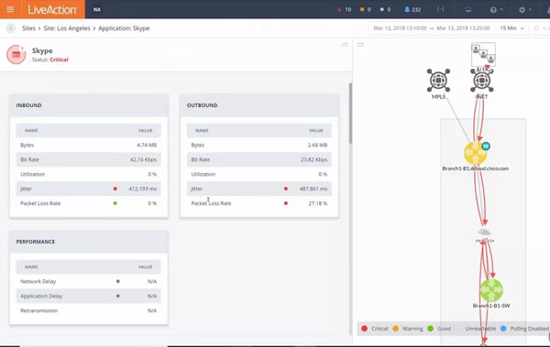The width and height of the screenshot is (550, 347).
Task: Click the Critical red legend dot
Action: click(364, 329)
